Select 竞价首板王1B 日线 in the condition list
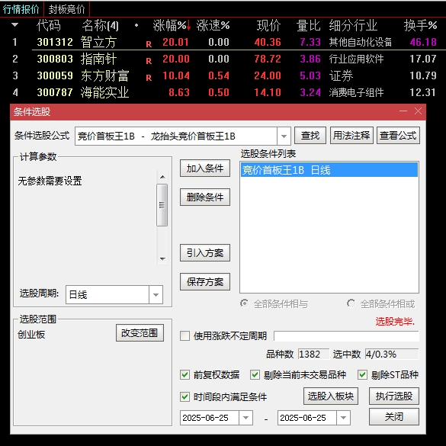 [x=329, y=170]
